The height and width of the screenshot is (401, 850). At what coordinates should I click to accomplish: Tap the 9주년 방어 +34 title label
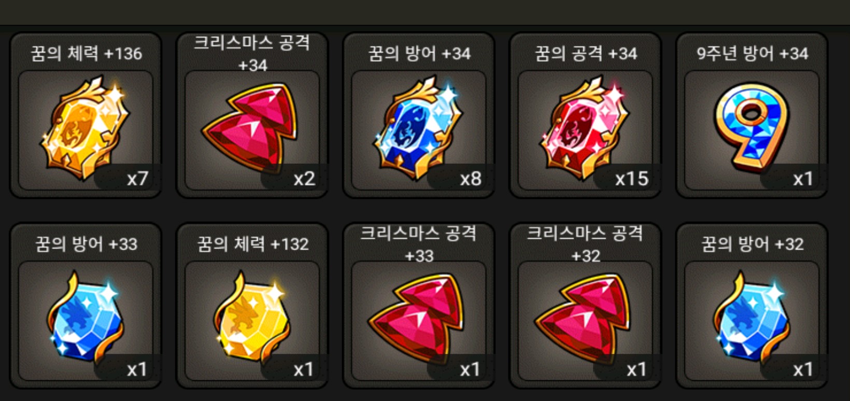pos(752,53)
